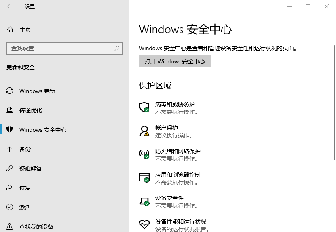Click the 查找我的设备 locator icon

pyautogui.click(x=10, y=226)
